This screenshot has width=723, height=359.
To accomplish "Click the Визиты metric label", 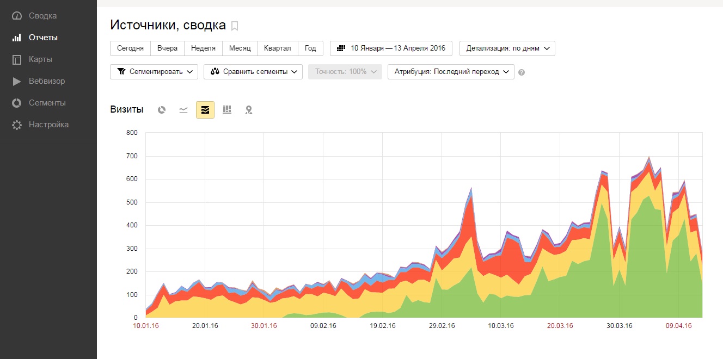I will 127,110.
